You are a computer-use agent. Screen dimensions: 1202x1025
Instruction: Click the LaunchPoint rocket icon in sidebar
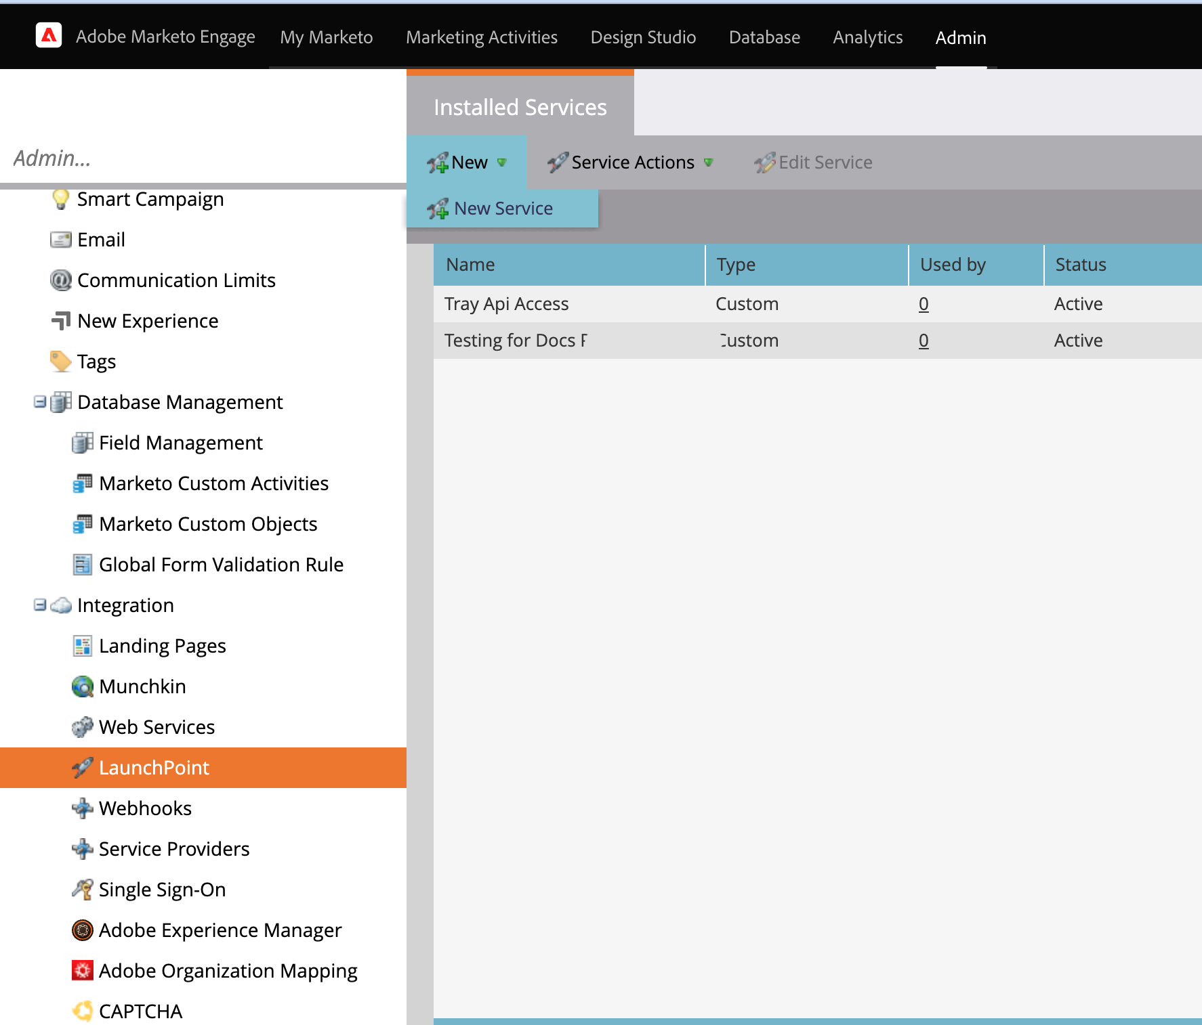[82, 768]
